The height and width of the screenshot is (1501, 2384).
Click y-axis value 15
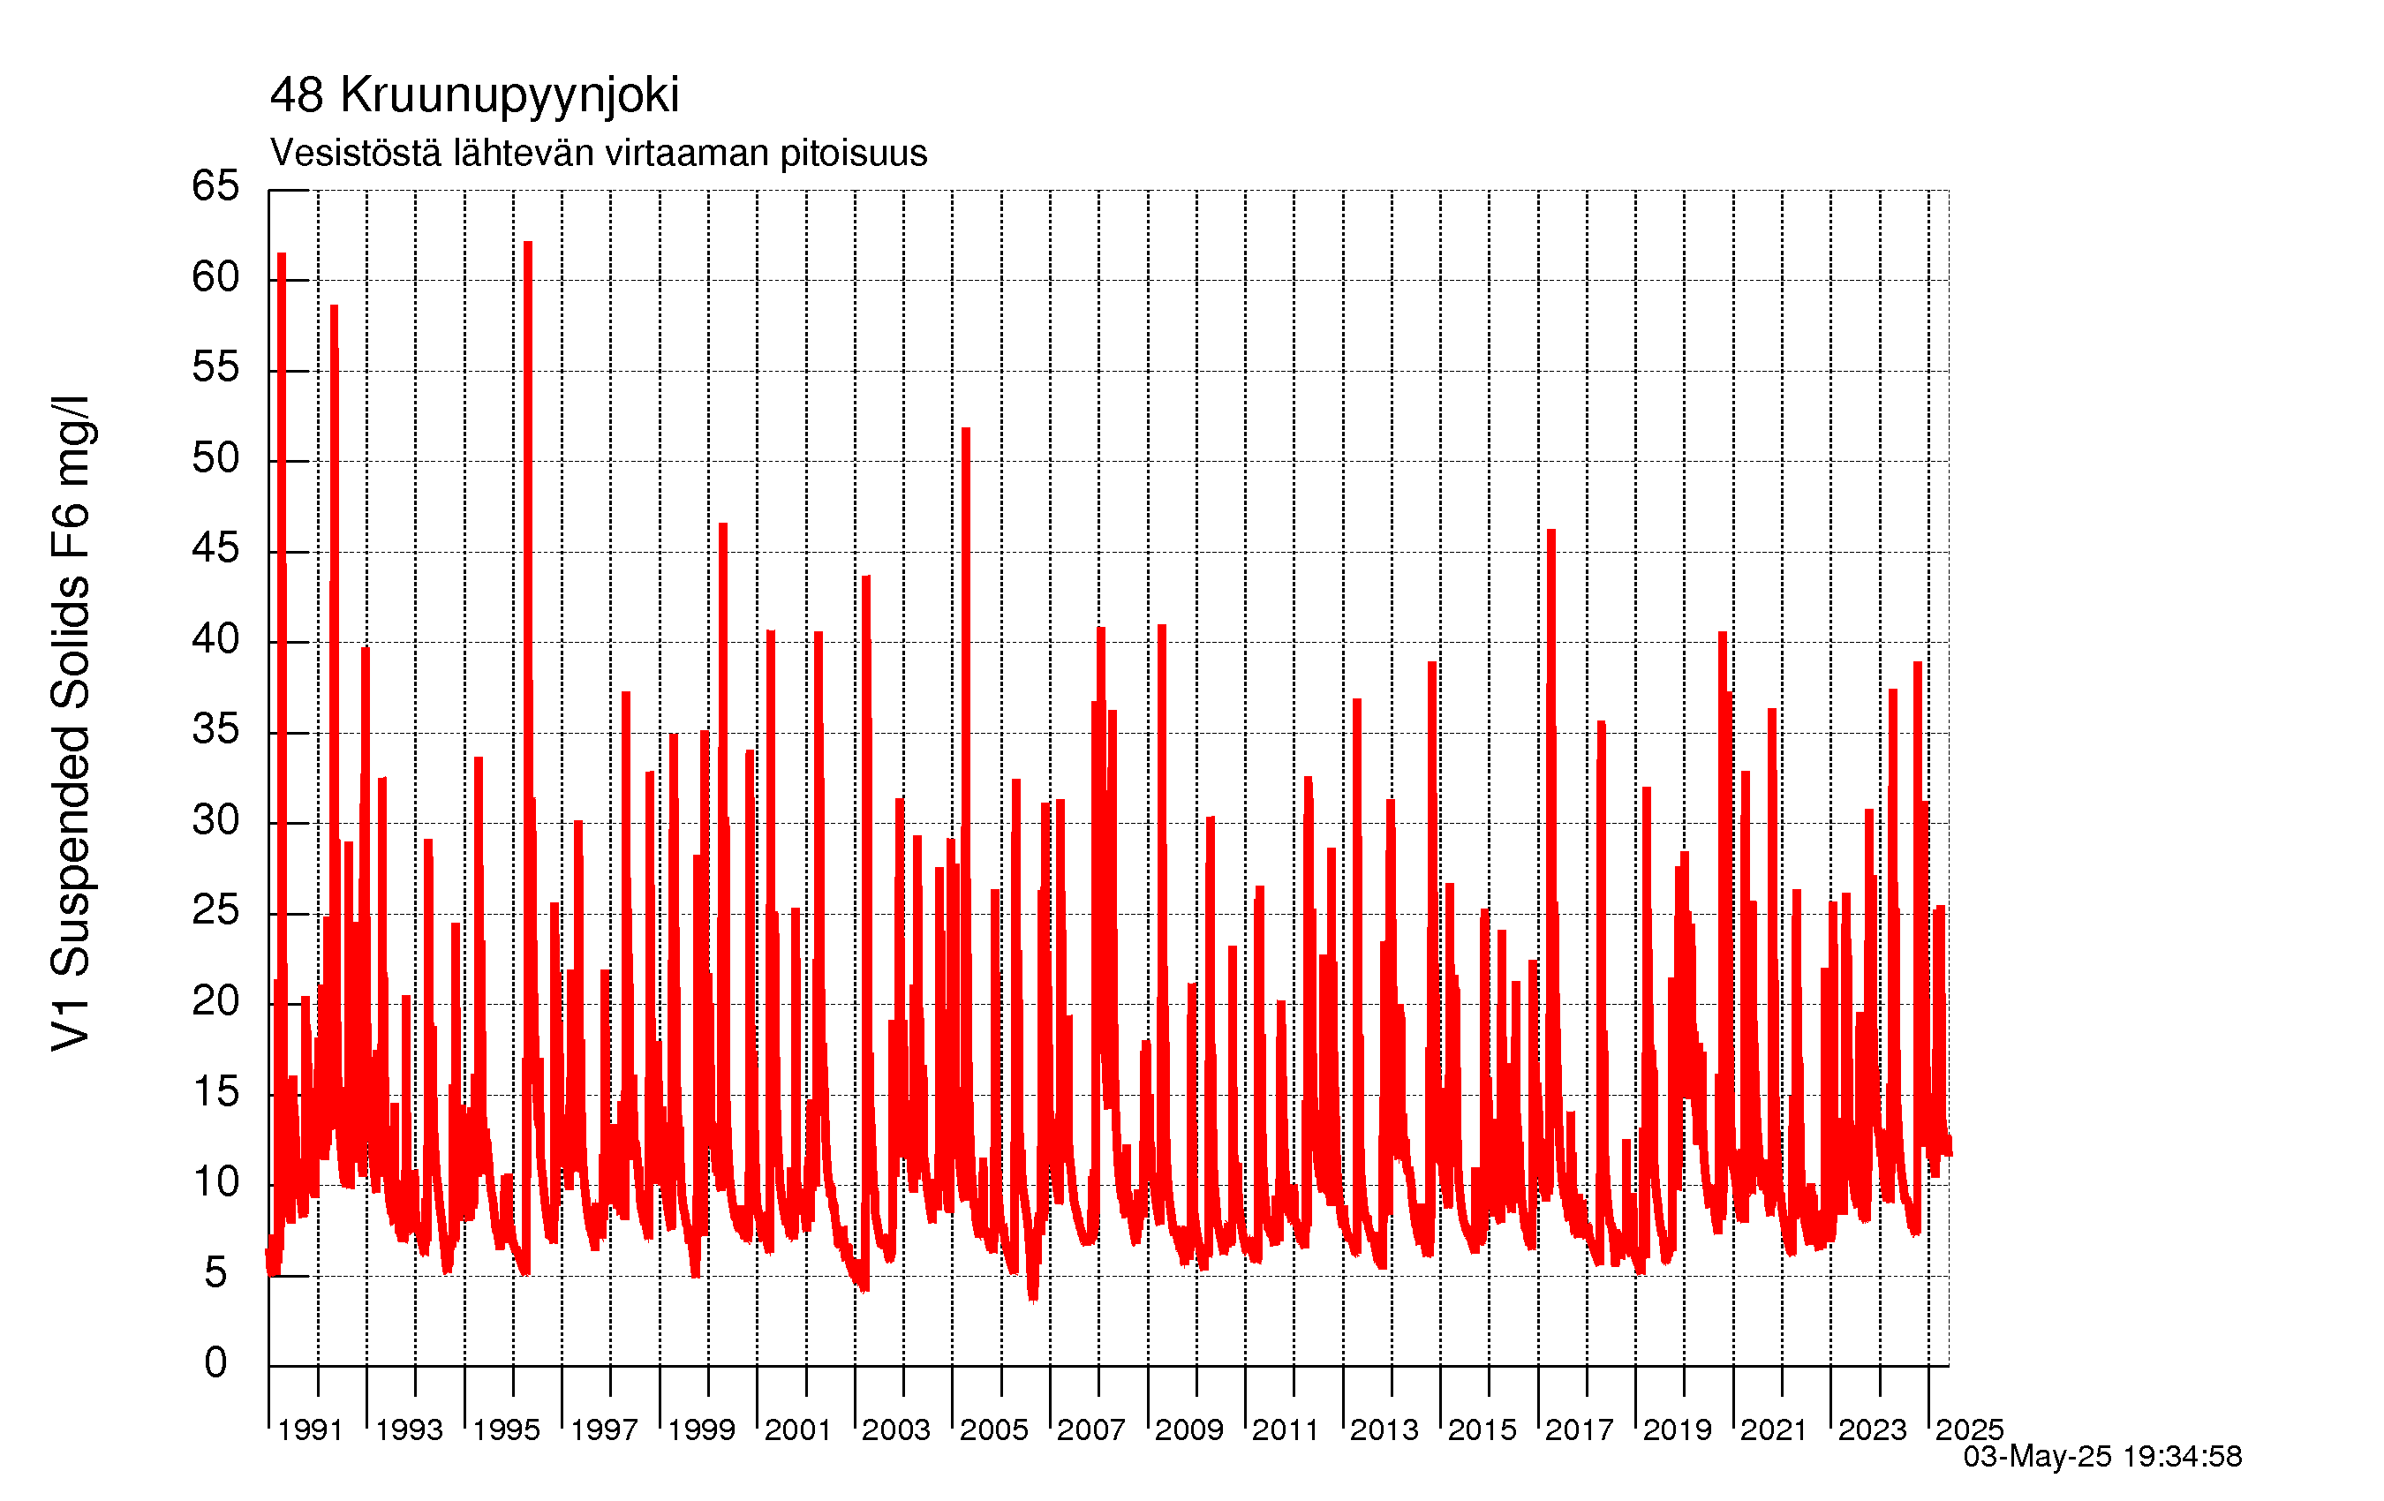click(215, 1092)
